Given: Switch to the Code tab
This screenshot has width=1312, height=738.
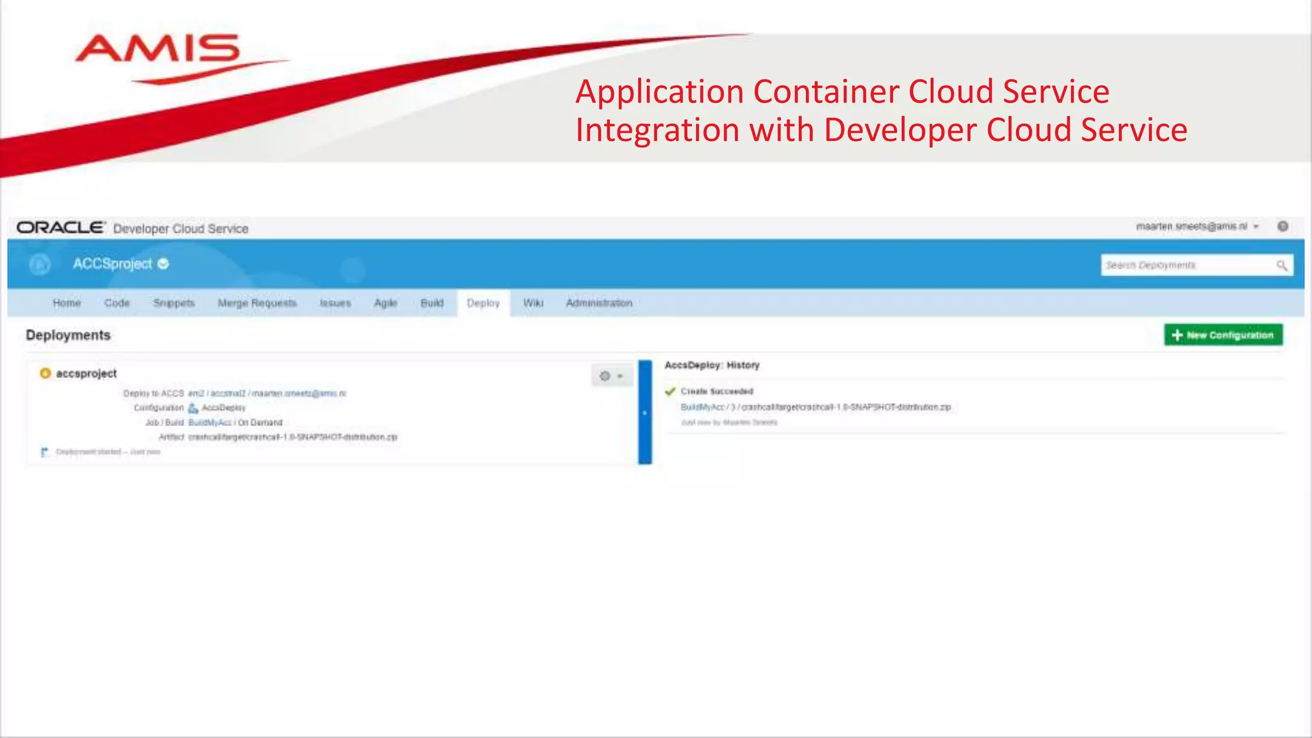Looking at the screenshot, I should [117, 303].
